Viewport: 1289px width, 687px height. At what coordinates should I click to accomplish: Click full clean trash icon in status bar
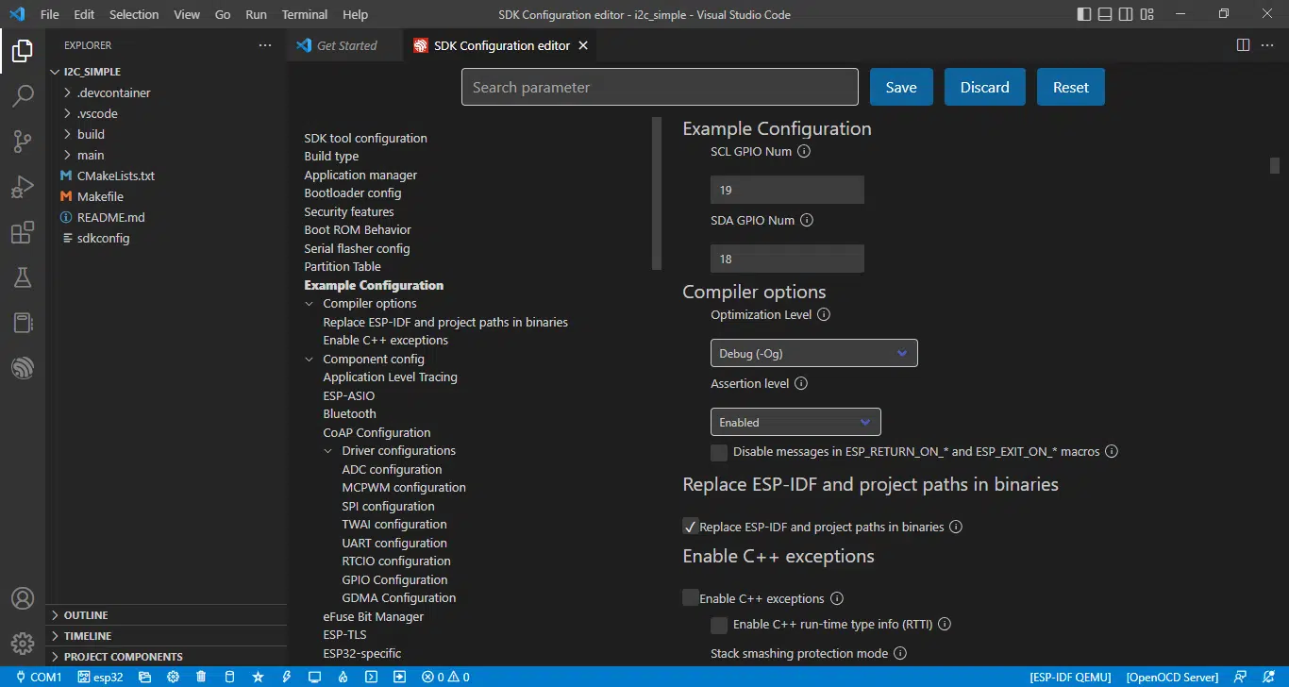click(x=202, y=677)
